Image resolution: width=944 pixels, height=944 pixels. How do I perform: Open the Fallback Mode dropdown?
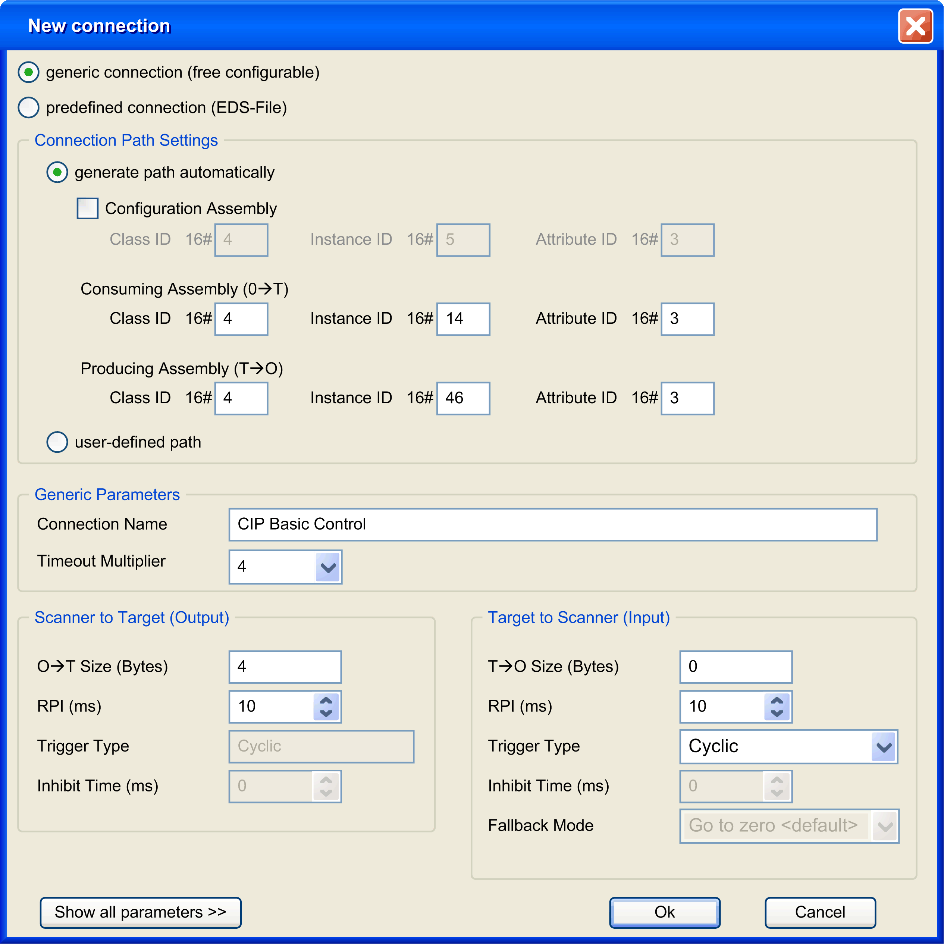[x=885, y=826]
